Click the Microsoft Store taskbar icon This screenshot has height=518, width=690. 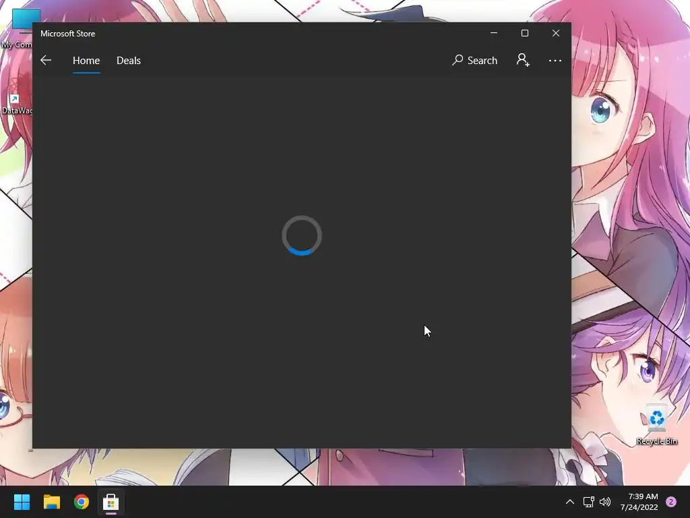[x=111, y=502]
